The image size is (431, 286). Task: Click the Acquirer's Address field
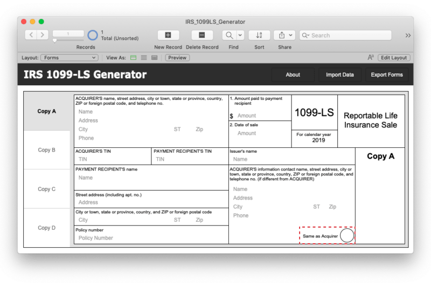click(x=151, y=120)
